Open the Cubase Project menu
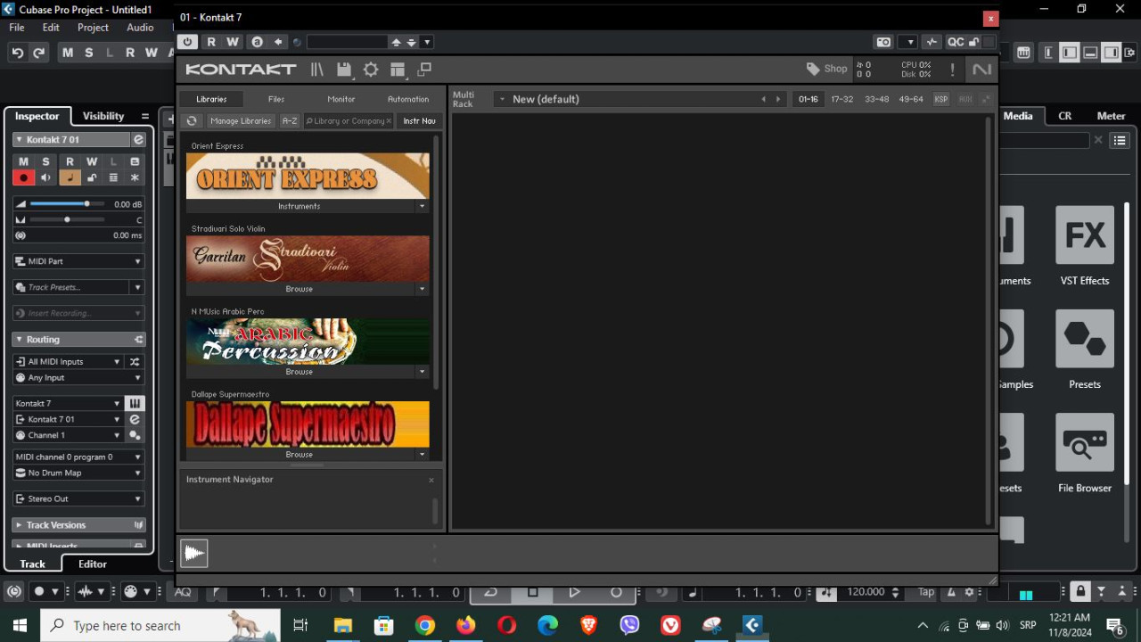This screenshot has height=642, width=1141. [x=93, y=28]
